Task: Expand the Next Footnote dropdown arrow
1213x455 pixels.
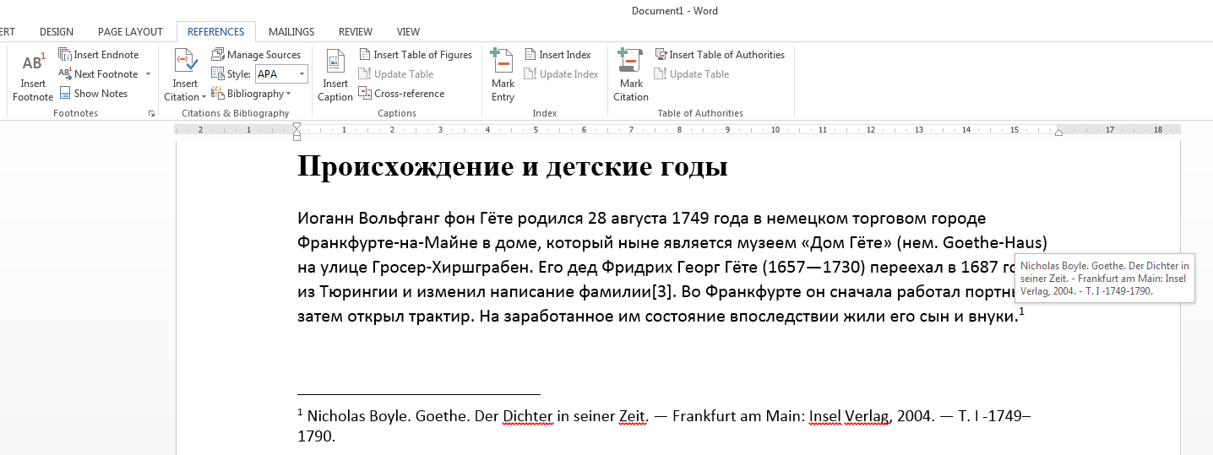Action: (148, 74)
